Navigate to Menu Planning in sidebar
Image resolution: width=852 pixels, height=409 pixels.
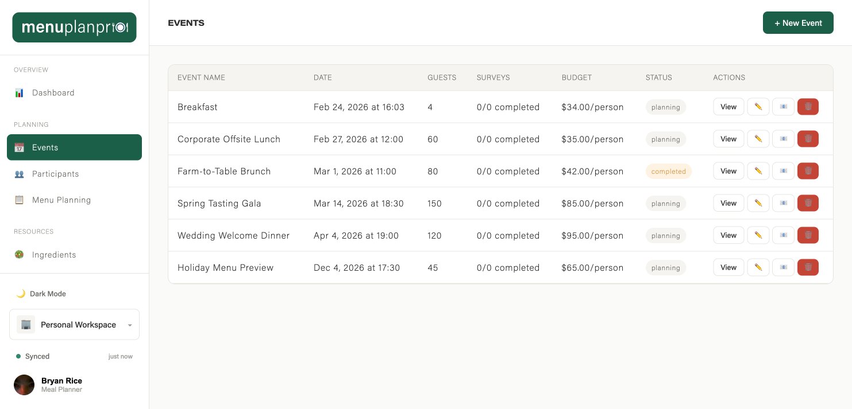pos(61,200)
